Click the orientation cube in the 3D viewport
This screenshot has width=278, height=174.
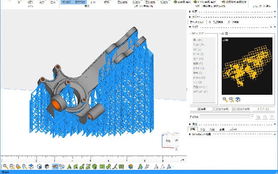tap(171, 141)
